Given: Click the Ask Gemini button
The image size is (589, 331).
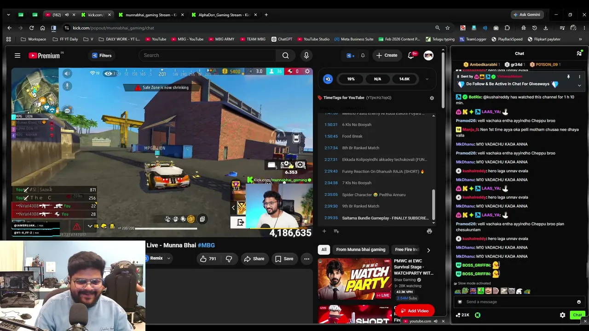Looking at the screenshot, I should click(526, 15).
